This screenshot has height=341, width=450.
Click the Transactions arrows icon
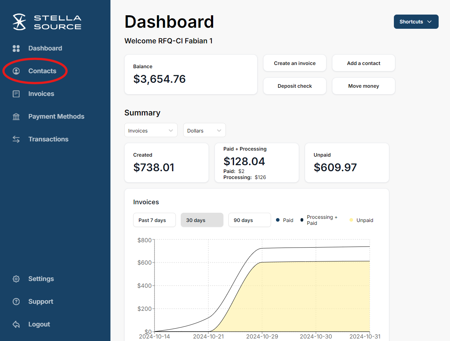(16, 139)
